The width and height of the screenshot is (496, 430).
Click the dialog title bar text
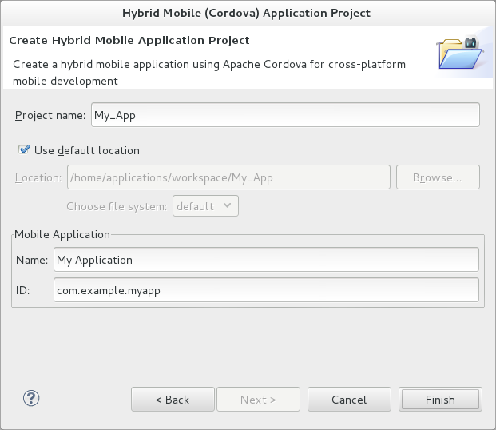click(246, 13)
